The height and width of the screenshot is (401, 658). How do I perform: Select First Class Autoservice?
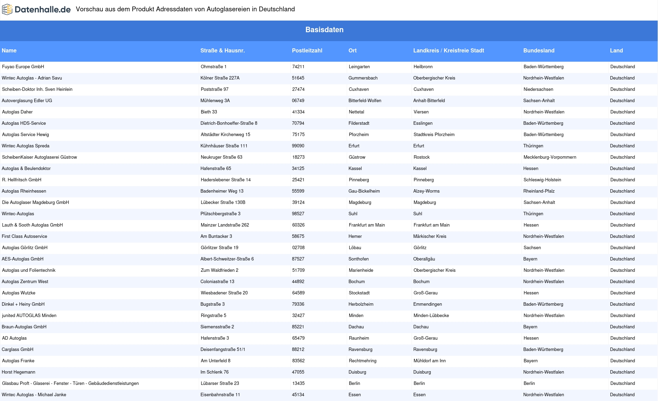(24, 236)
